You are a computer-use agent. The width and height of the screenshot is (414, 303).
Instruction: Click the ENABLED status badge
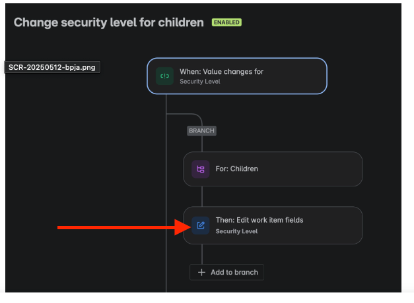(226, 22)
